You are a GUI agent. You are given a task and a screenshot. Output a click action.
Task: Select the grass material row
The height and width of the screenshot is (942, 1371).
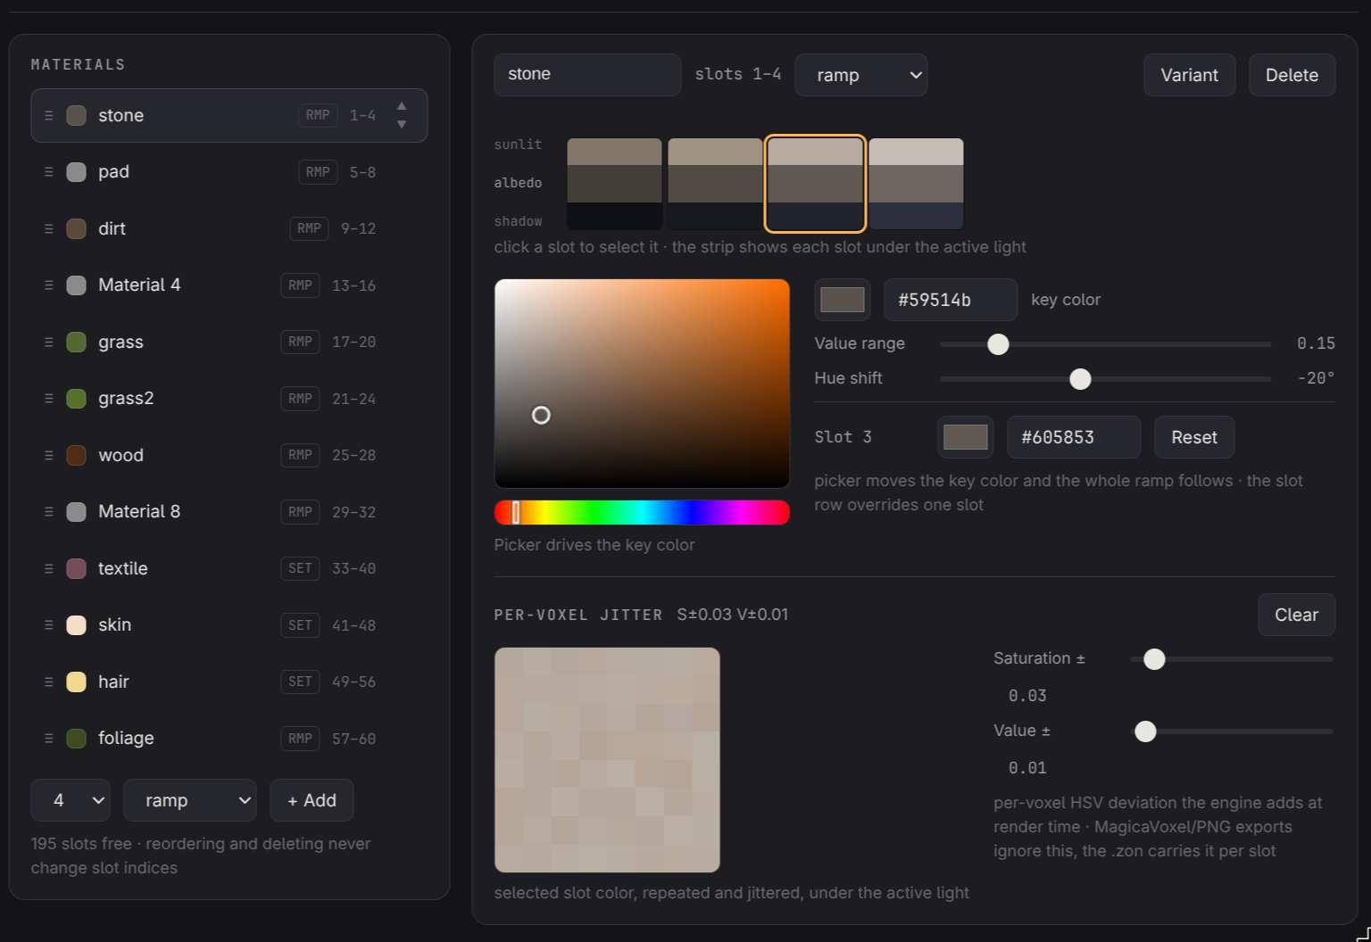point(229,343)
